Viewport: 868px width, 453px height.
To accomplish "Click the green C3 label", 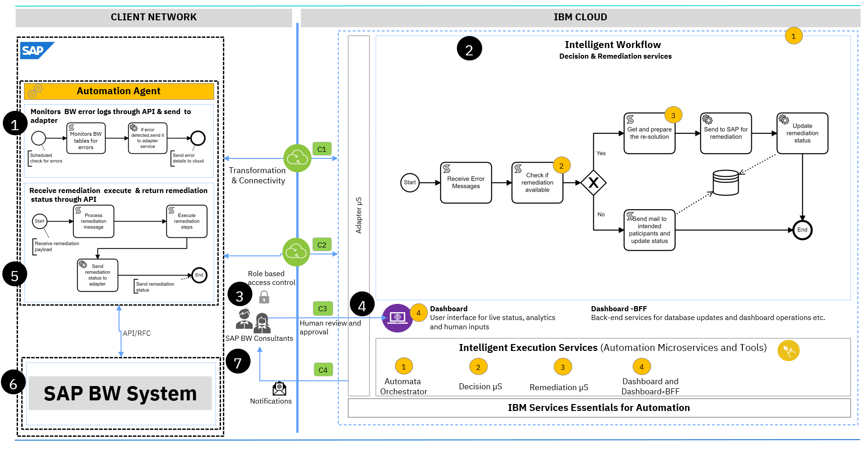I will [x=323, y=308].
